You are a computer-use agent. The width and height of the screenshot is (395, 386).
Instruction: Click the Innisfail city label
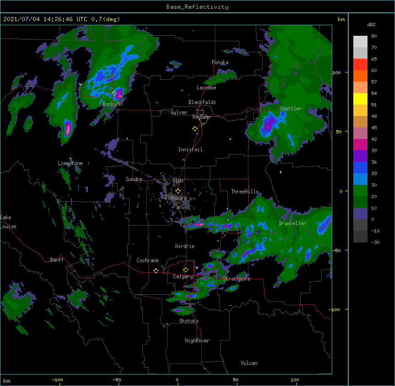tap(190, 149)
